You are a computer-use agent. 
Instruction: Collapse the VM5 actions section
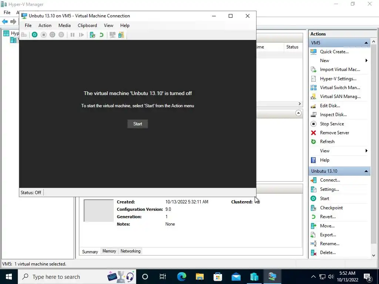point(366,43)
